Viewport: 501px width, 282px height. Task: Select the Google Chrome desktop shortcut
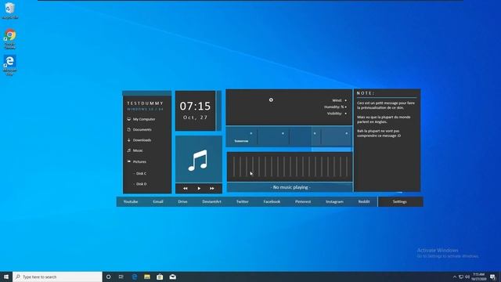click(x=10, y=39)
